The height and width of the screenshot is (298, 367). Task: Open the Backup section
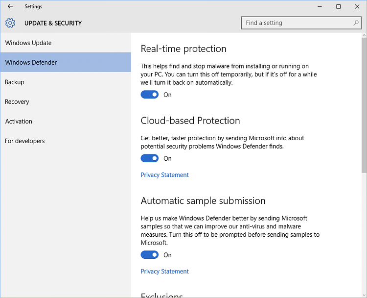[66, 82]
